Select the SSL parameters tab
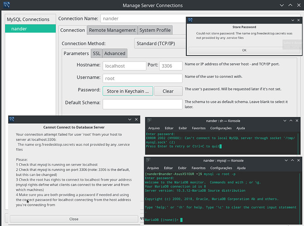 [97, 53]
